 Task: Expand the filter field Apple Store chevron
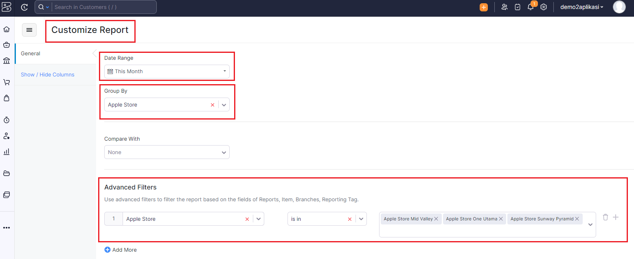click(259, 219)
